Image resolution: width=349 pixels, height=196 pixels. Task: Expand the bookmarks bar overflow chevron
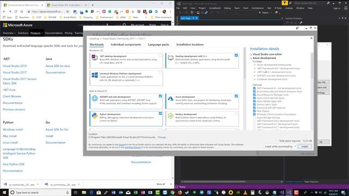[x=146, y=17]
